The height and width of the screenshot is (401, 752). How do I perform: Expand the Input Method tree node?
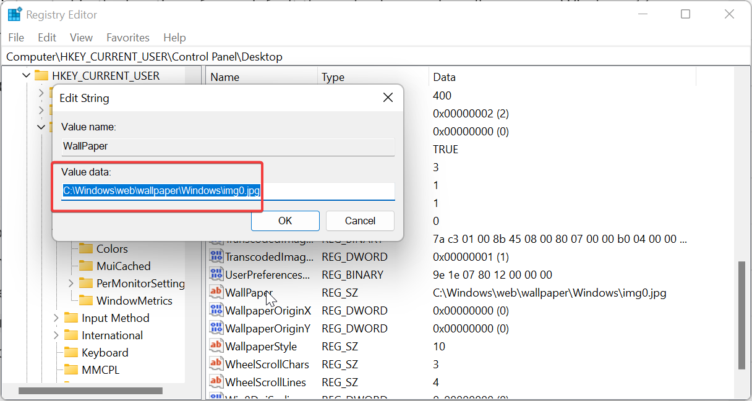coord(56,318)
